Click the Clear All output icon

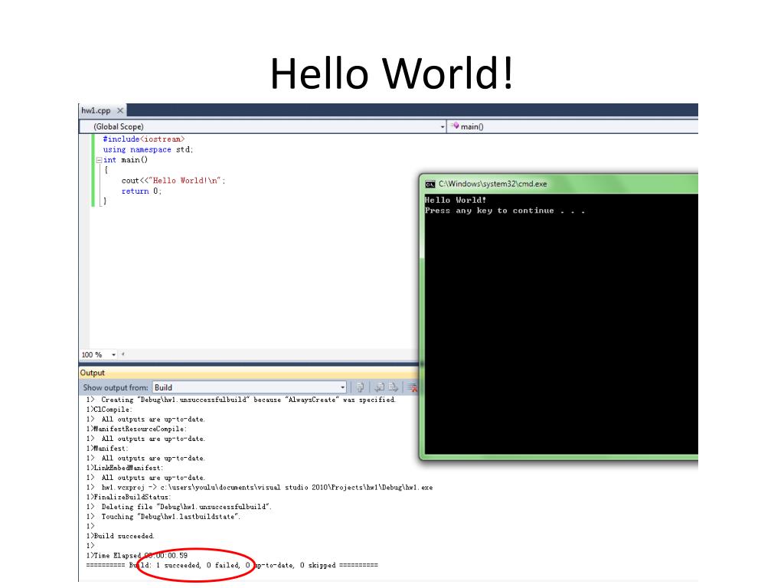tap(413, 387)
